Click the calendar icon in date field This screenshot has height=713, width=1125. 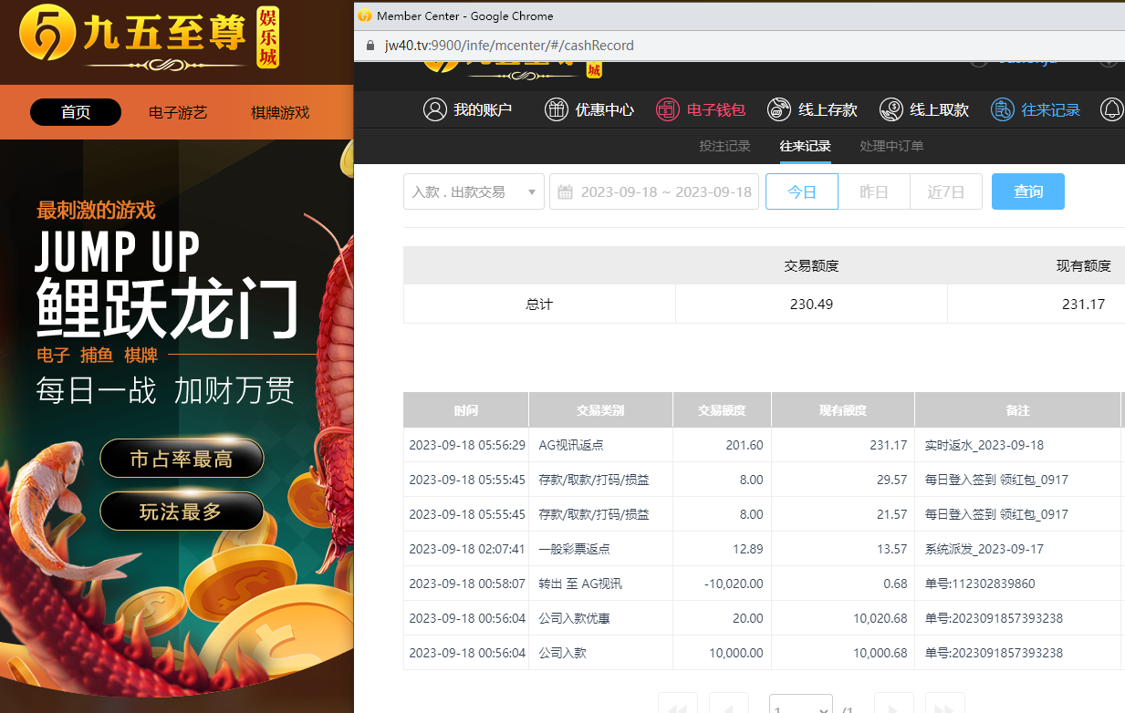[x=565, y=191]
